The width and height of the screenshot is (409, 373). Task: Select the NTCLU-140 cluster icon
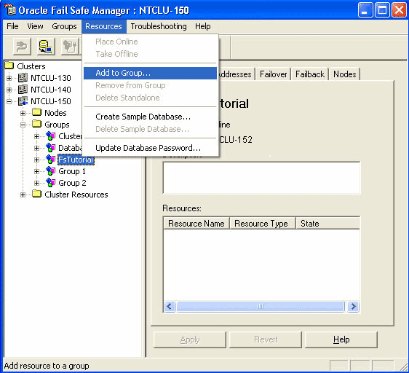click(23, 90)
